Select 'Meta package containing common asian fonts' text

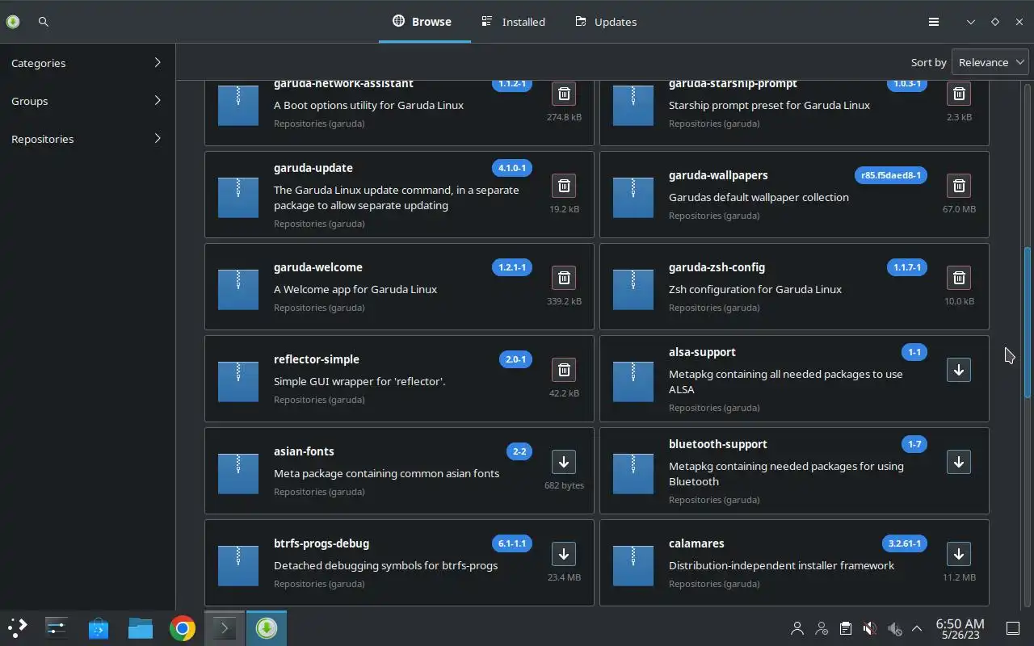386,473
